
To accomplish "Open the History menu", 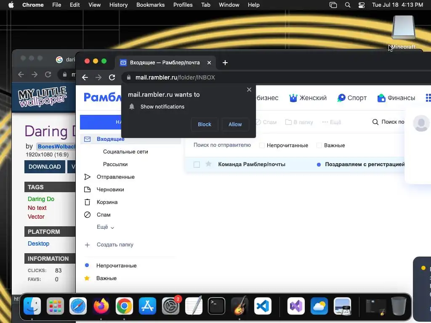I will click(x=118, y=5).
